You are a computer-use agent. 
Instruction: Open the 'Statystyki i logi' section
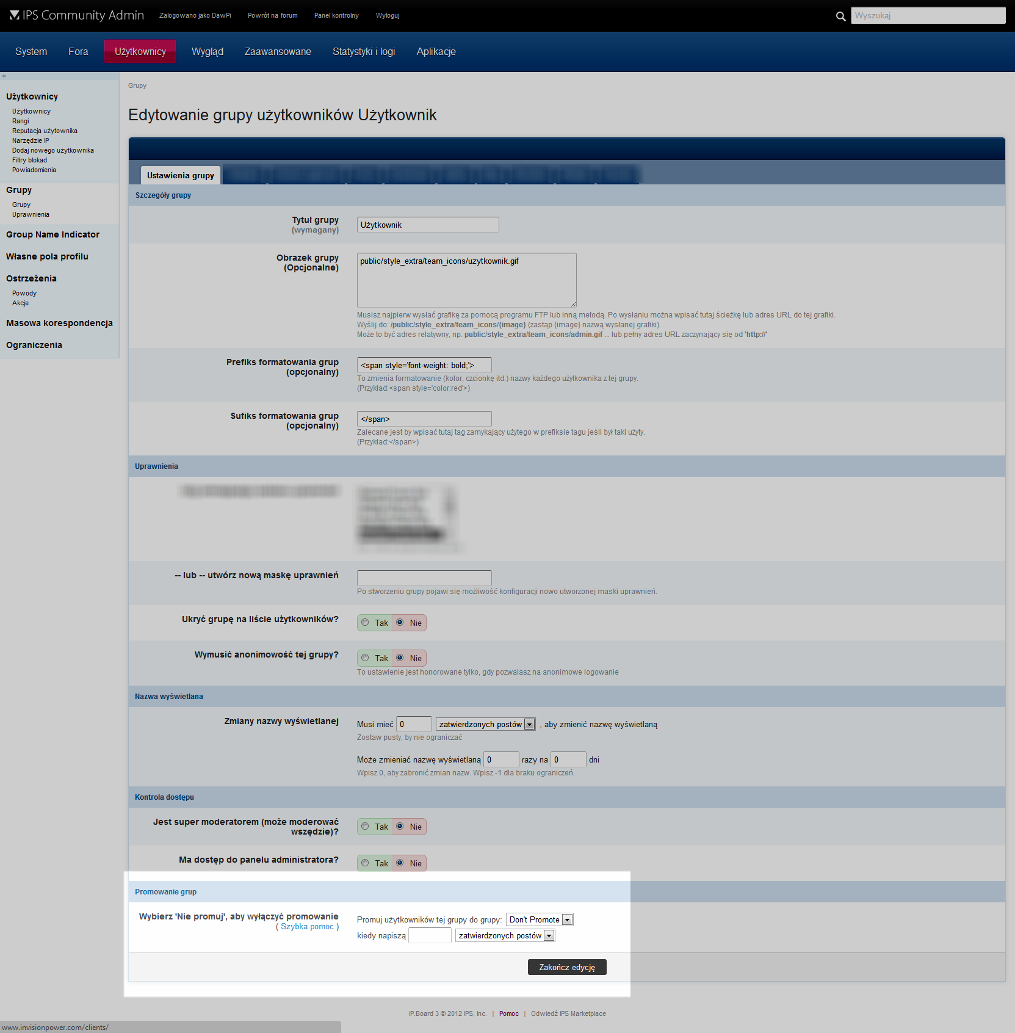[x=364, y=51]
